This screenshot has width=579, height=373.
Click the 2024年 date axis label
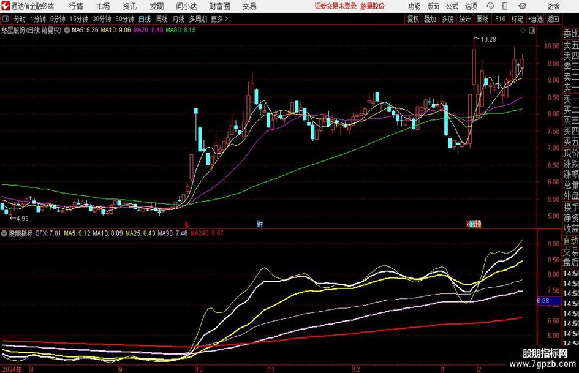[12, 369]
